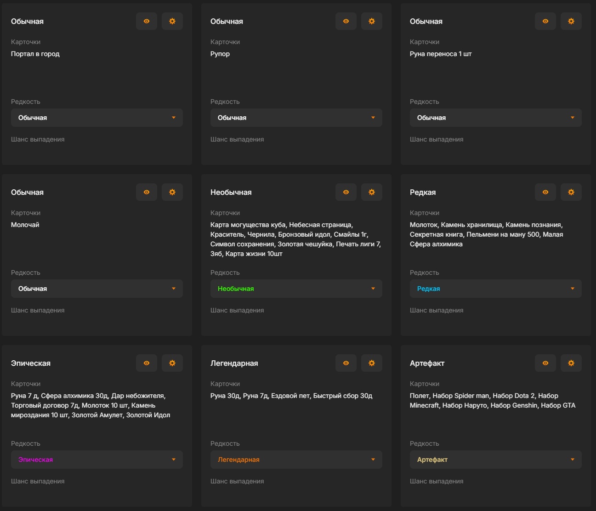The width and height of the screenshot is (596, 511).
Task: Click the gear icon on Молочай card
Action: pyautogui.click(x=172, y=192)
